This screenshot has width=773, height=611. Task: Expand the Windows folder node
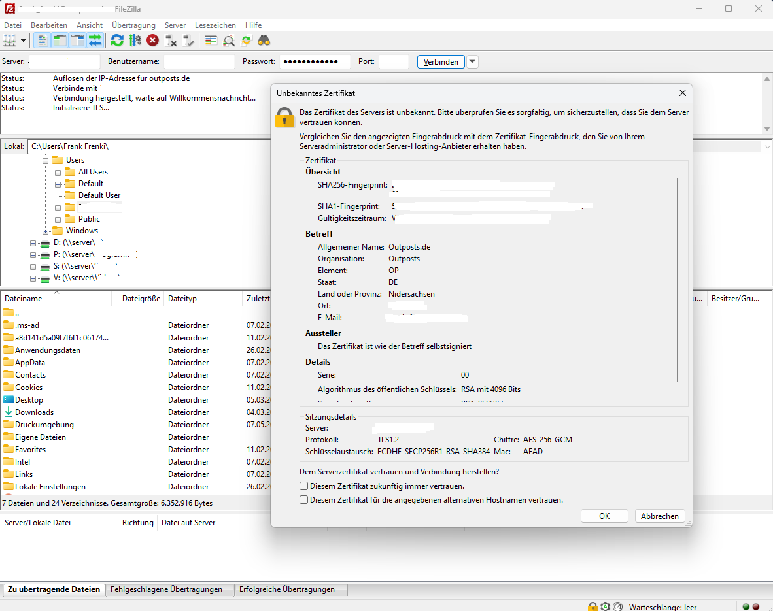tap(45, 231)
